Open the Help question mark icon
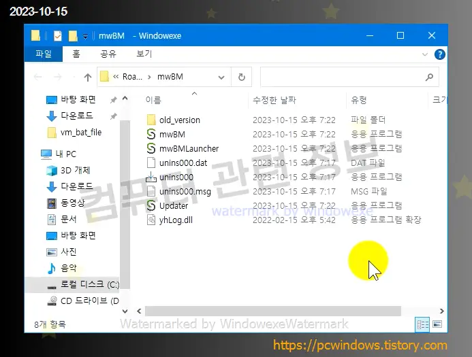 [440, 54]
